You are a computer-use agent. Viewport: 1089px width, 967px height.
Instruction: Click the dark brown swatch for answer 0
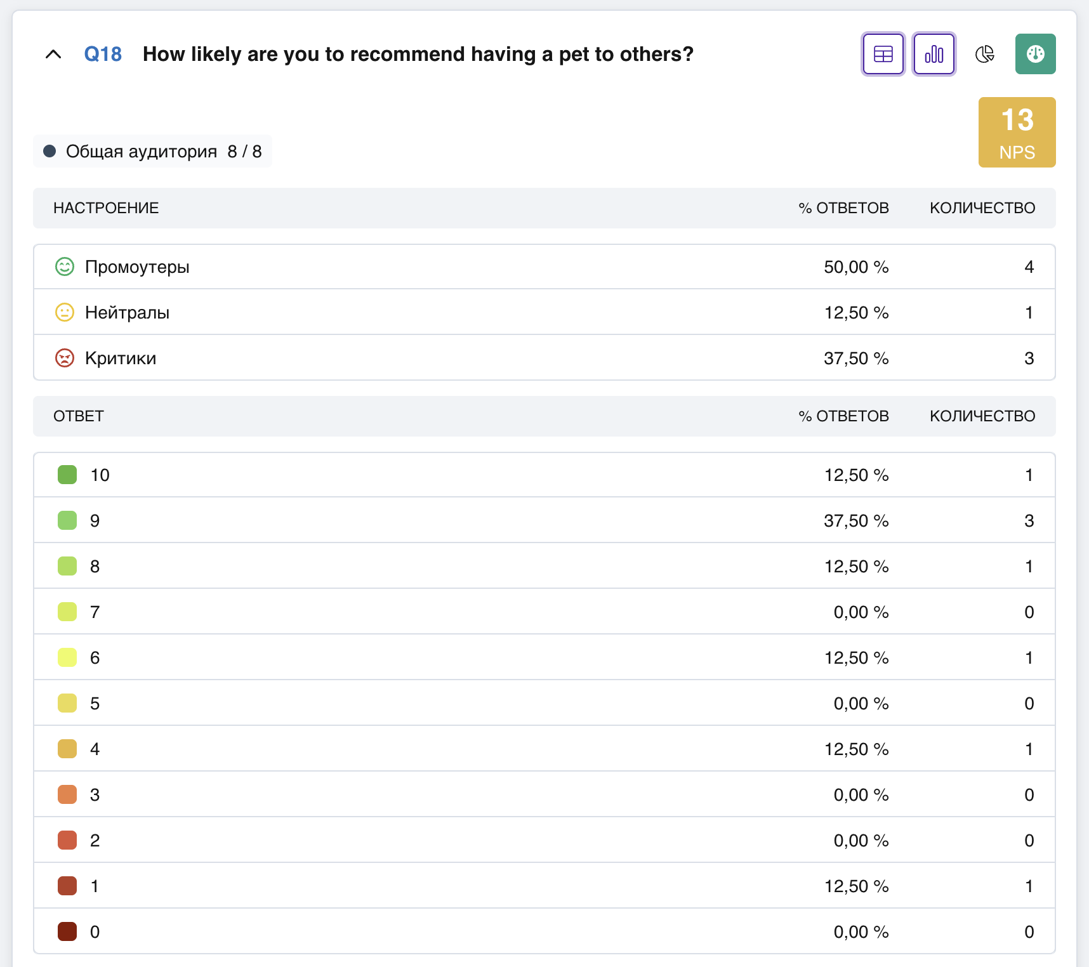coord(67,931)
